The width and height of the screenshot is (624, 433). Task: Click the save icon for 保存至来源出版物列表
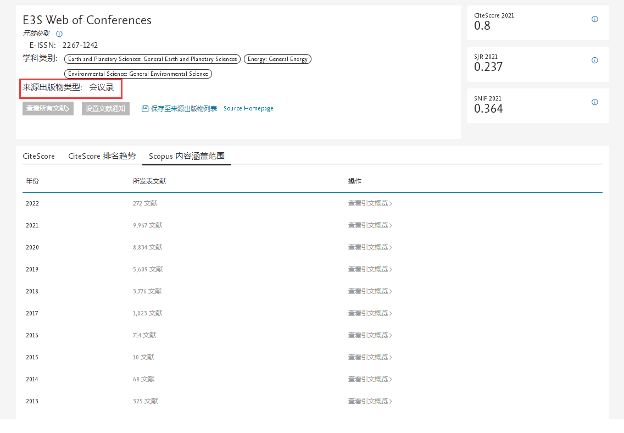pos(144,108)
